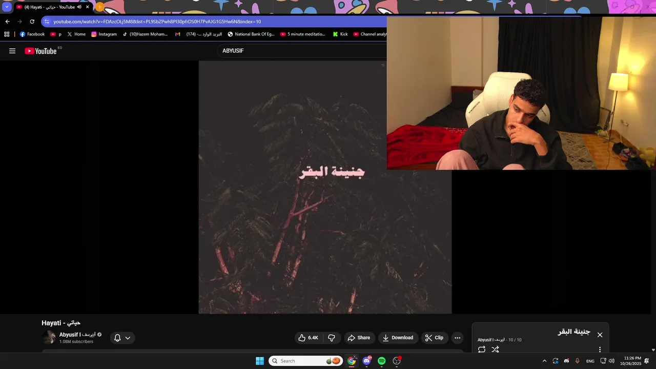Click the browser address bar URL
Viewport: 656px width, 369px height.
tap(157, 22)
